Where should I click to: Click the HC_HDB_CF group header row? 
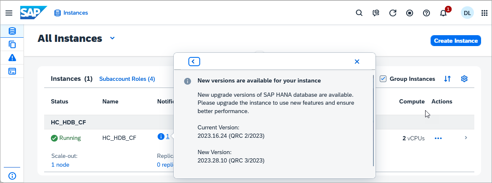click(259, 122)
